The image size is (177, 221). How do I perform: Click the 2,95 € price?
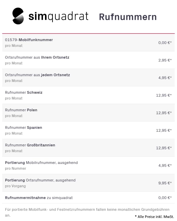165,60
